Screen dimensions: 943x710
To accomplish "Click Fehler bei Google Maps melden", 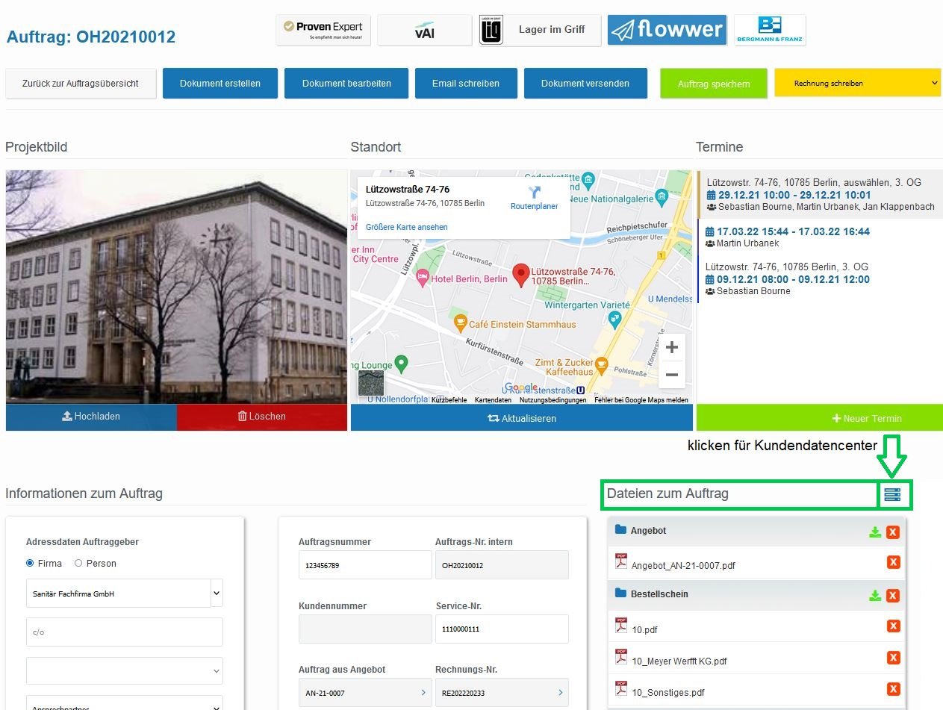I will [641, 400].
